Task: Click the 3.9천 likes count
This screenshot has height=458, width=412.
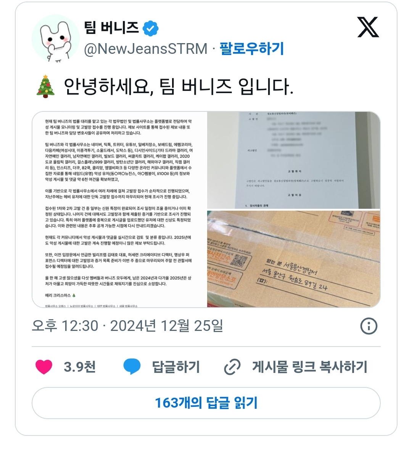Action: click(x=80, y=367)
